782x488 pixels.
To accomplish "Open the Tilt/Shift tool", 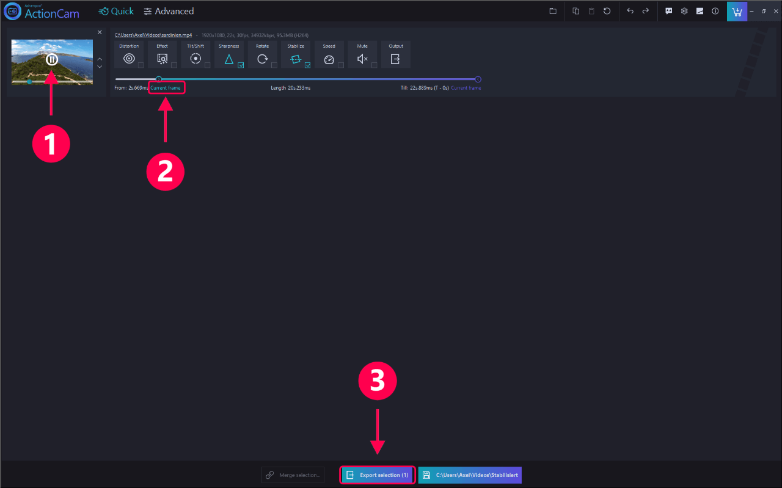I will pos(195,59).
